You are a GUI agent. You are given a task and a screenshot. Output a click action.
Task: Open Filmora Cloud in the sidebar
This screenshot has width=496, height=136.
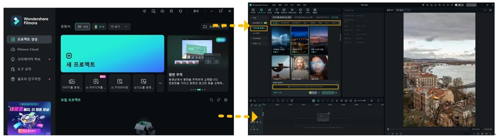point(28,49)
